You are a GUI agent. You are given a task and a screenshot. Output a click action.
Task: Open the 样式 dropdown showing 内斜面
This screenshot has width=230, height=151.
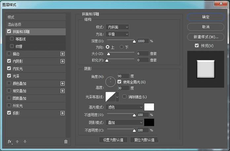pos(117,27)
